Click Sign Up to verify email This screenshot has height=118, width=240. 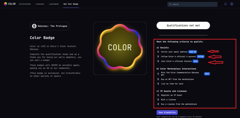click(x=193, y=52)
